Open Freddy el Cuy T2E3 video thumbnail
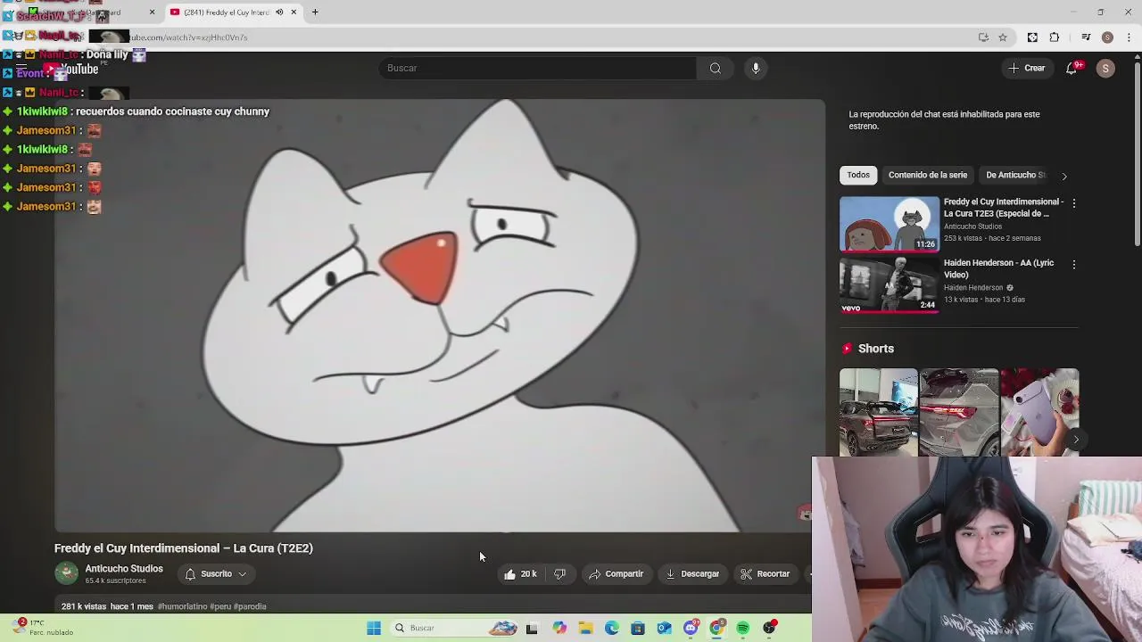Viewport: 1142px width, 642px height. (890, 224)
